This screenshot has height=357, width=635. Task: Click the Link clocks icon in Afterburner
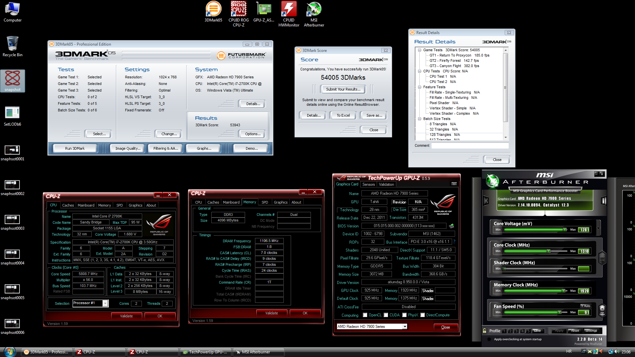coord(602,258)
